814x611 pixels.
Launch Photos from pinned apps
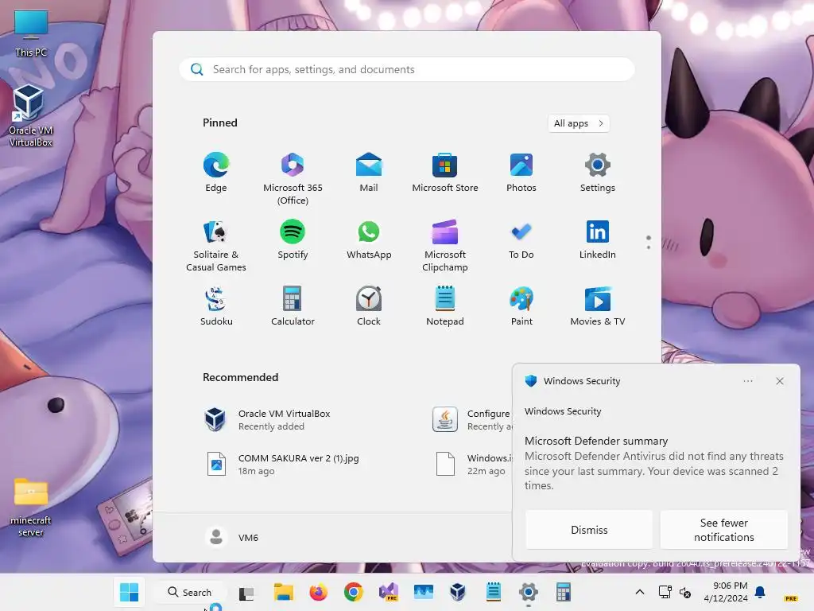click(521, 173)
